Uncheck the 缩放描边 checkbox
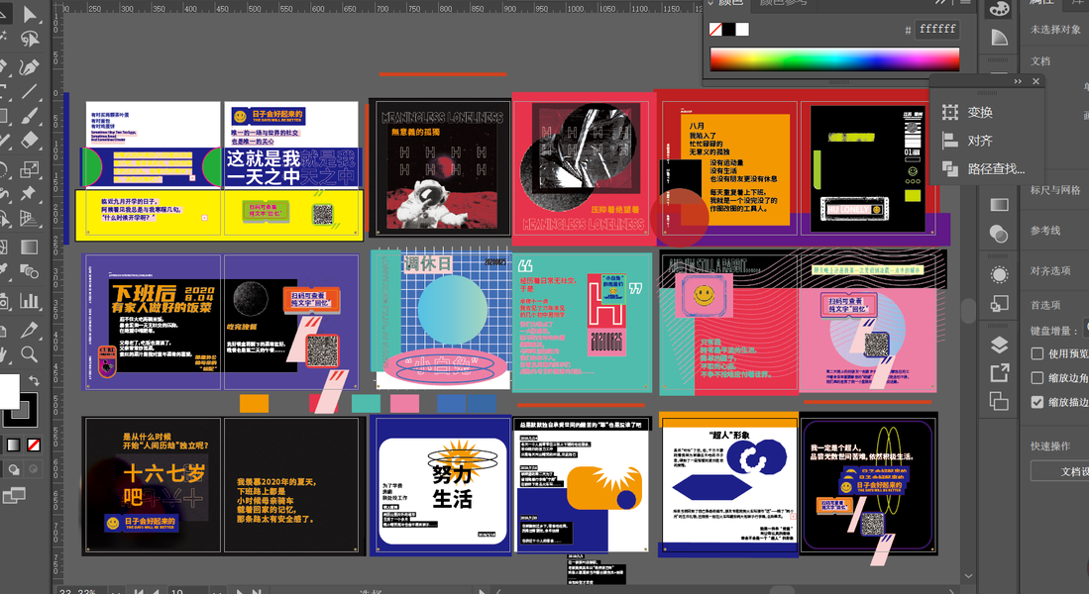Screen dimensions: 1089x594 pos(1037,403)
